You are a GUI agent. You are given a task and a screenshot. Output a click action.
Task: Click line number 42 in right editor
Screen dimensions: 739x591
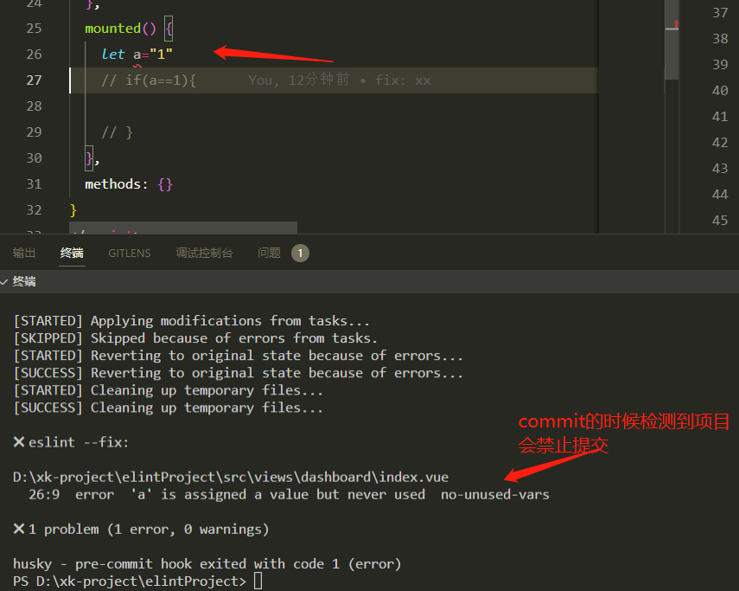(x=720, y=143)
